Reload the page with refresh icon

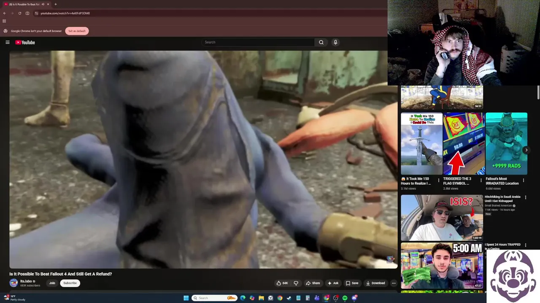point(19,13)
